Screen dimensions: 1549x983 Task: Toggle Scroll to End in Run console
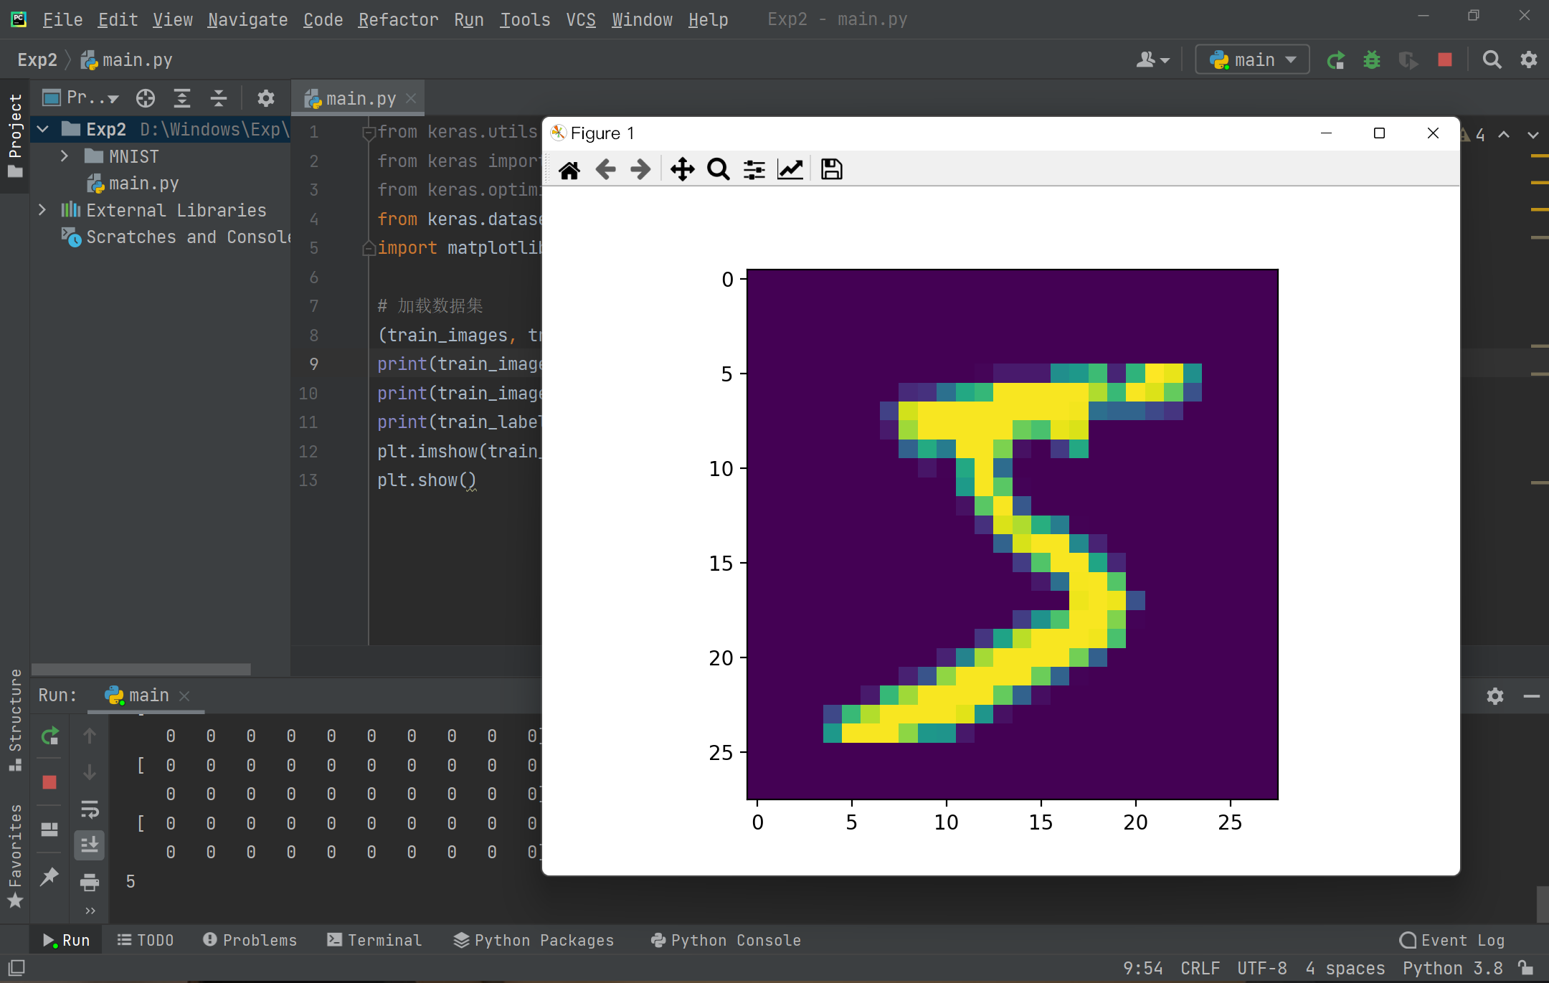coord(90,845)
